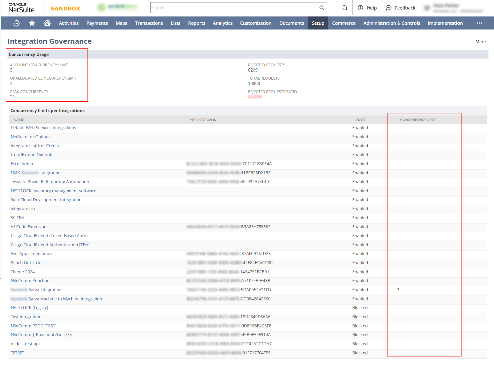Open nodejs-test-api integration

[x=25, y=344]
